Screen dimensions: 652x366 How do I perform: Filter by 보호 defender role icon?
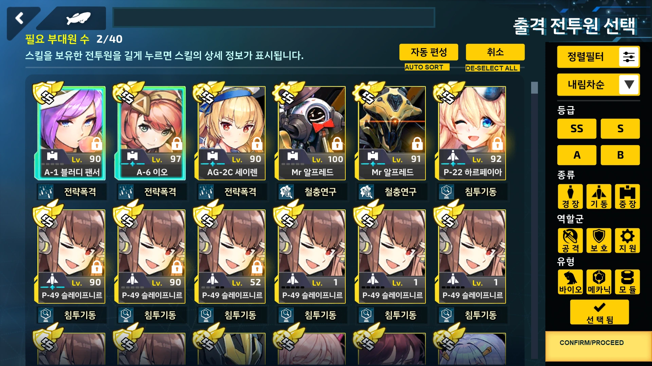click(x=599, y=241)
